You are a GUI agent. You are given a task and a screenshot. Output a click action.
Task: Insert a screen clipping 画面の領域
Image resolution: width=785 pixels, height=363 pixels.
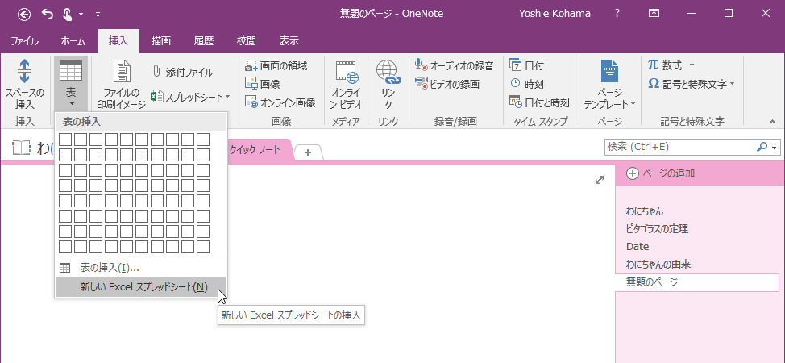[x=276, y=65]
